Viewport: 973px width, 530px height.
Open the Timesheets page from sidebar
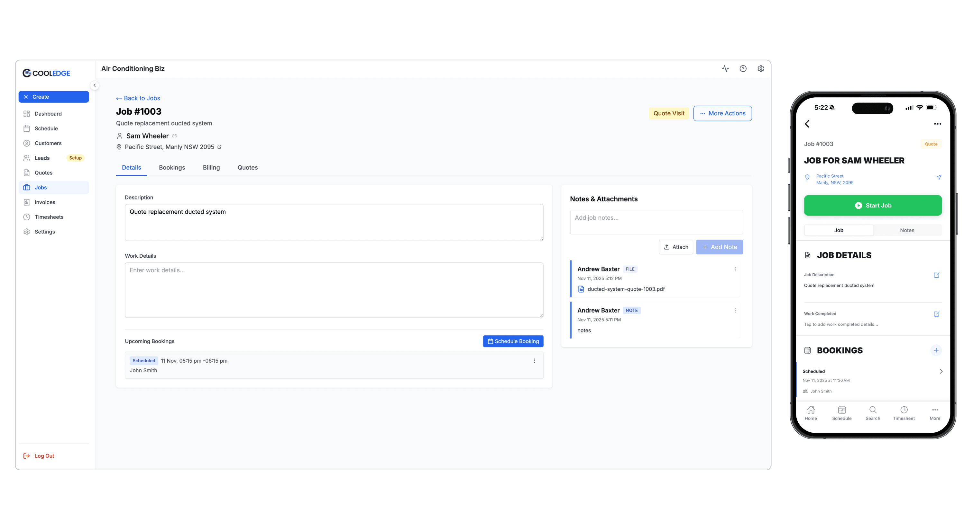(49, 217)
